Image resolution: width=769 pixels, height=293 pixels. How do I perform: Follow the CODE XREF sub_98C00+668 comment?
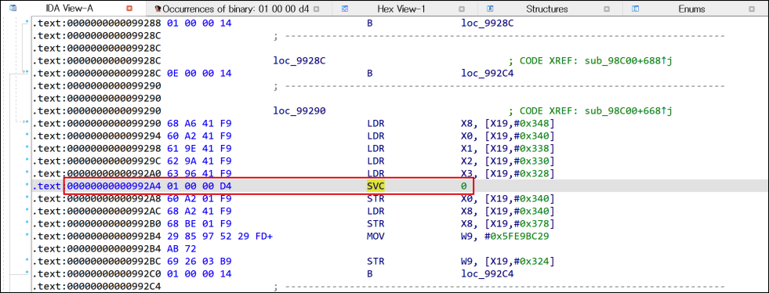pos(590,111)
